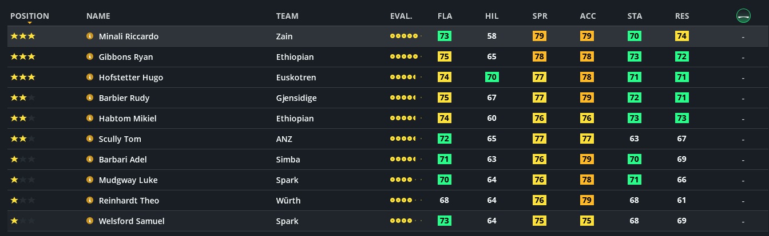The image size is (769, 236).
Task: Click Gibbons Ryan's evaluation dots
Action: click(x=405, y=56)
